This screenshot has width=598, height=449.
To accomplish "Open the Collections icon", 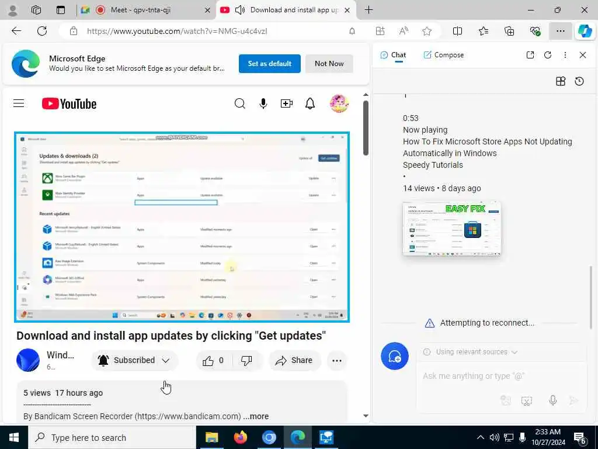I will pyautogui.click(x=509, y=31).
